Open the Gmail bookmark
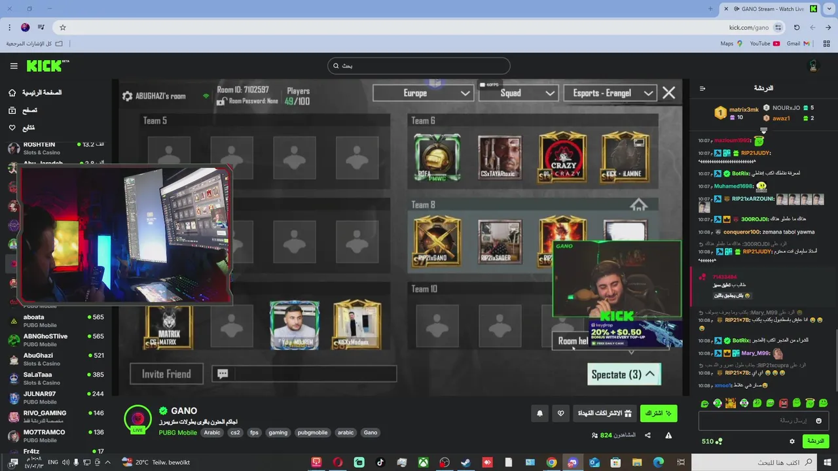Image resolution: width=838 pixels, height=471 pixels. 798,44
